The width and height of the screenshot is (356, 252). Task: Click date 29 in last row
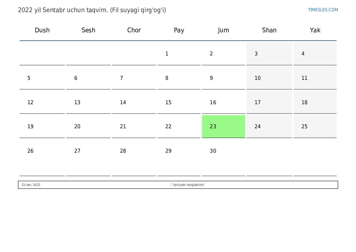[179, 158]
